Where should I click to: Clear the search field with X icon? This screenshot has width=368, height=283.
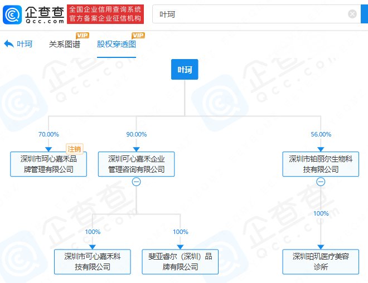pos(352,14)
